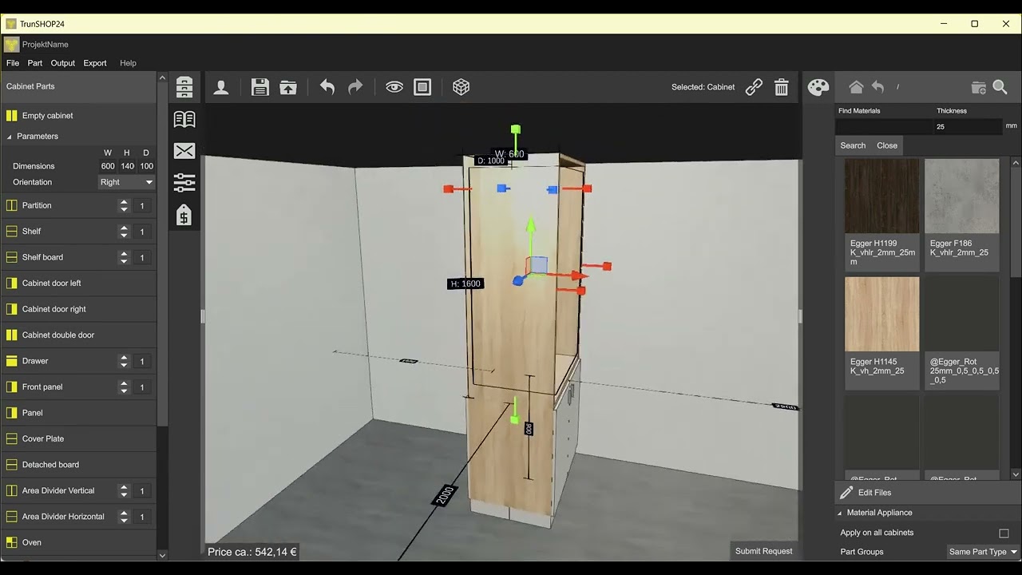This screenshot has height=575, width=1022.
Task: Adjust Partition count stepper
Action: 124,205
